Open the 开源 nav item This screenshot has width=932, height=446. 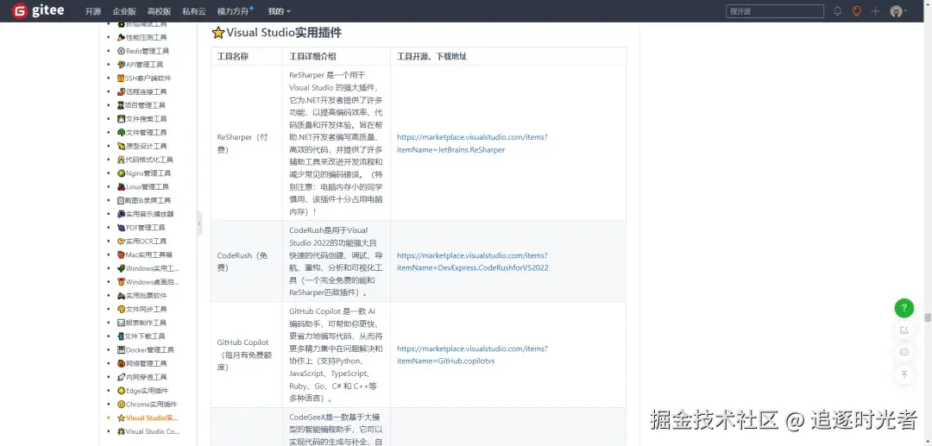92,11
